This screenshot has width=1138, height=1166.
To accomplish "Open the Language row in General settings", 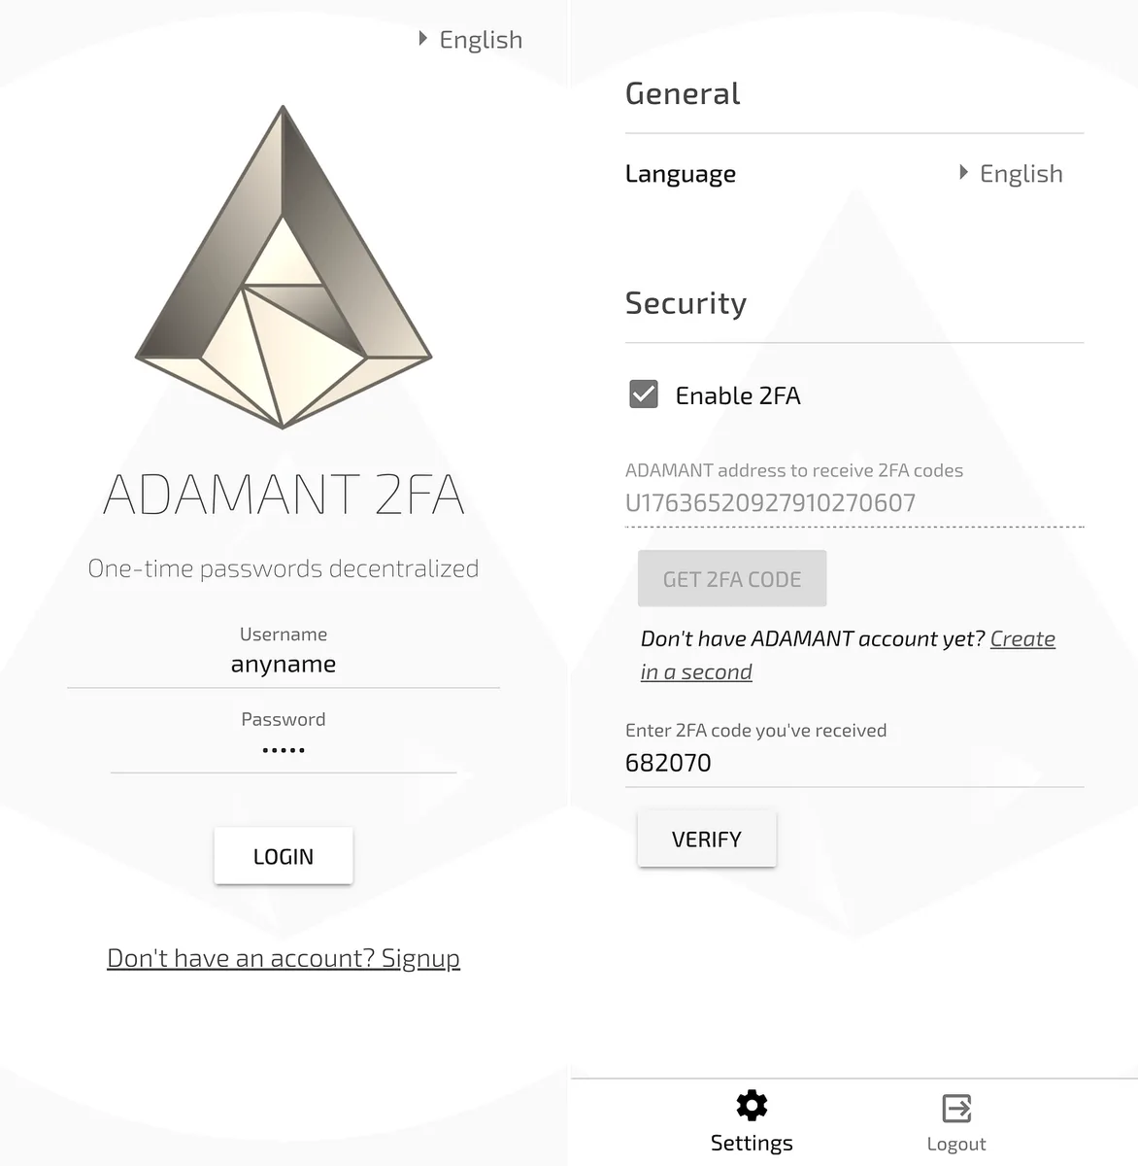I will [854, 174].
